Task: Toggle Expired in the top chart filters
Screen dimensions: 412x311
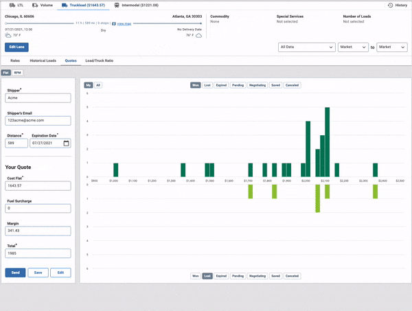Action: click(221, 85)
